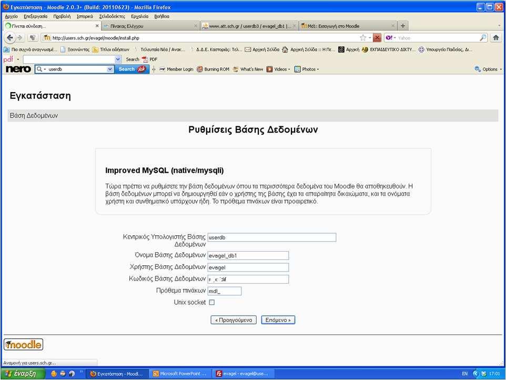This screenshot has width=506, height=380.
Task: Click the Firefox quick-launch icon in taskbar
Action: [x=54, y=374]
